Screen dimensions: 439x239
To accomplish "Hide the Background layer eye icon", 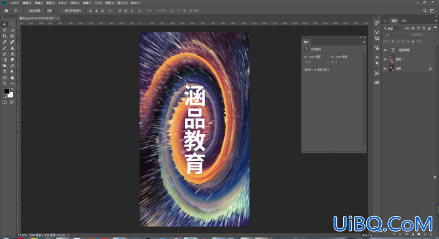I will (385, 68).
